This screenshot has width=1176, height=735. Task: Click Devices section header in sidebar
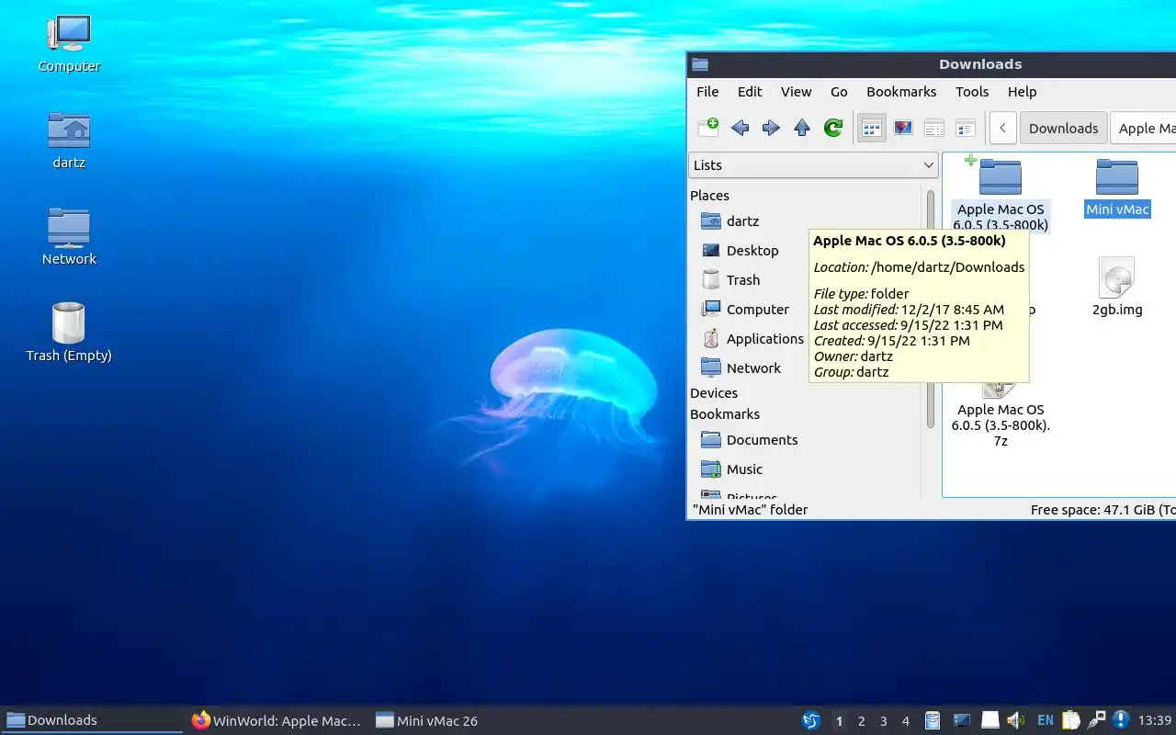click(x=714, y=392)
